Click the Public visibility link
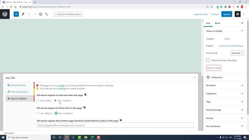Image resolution: width=249 pixels, height=140 pixels. tap(227, 39)
